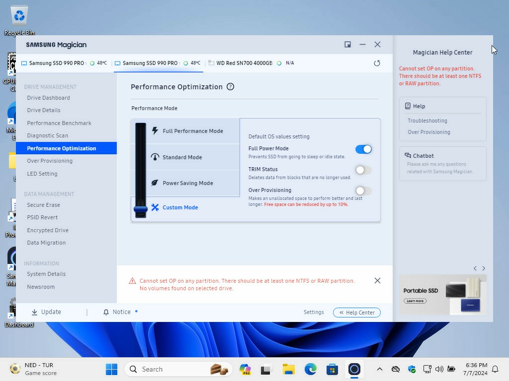Click the Notice bell icon

pos(106,312)
